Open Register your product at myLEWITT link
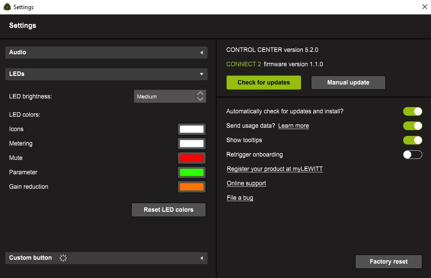 (274, 169)
